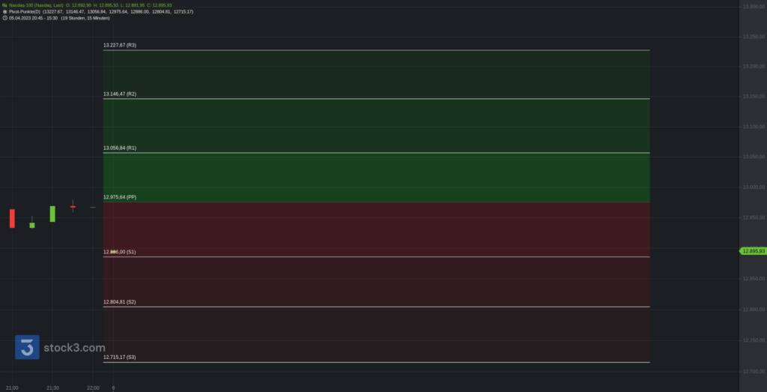Viewport: 767px width, 392px height.
Task: Click the tall green candle at 21:30
Action: (x=52, y=214)
